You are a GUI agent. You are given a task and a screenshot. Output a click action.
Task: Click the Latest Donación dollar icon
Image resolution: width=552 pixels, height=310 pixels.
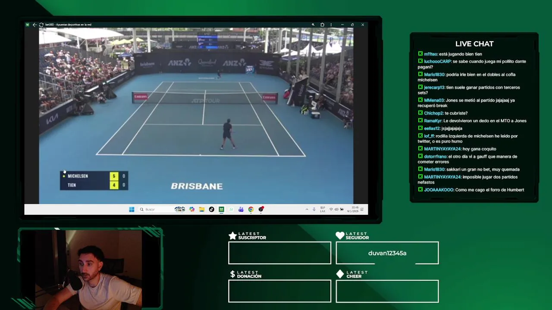pyautogui.click(x=233, y=274)
